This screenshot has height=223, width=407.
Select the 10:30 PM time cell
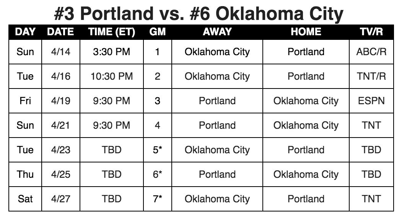point(112,76)
